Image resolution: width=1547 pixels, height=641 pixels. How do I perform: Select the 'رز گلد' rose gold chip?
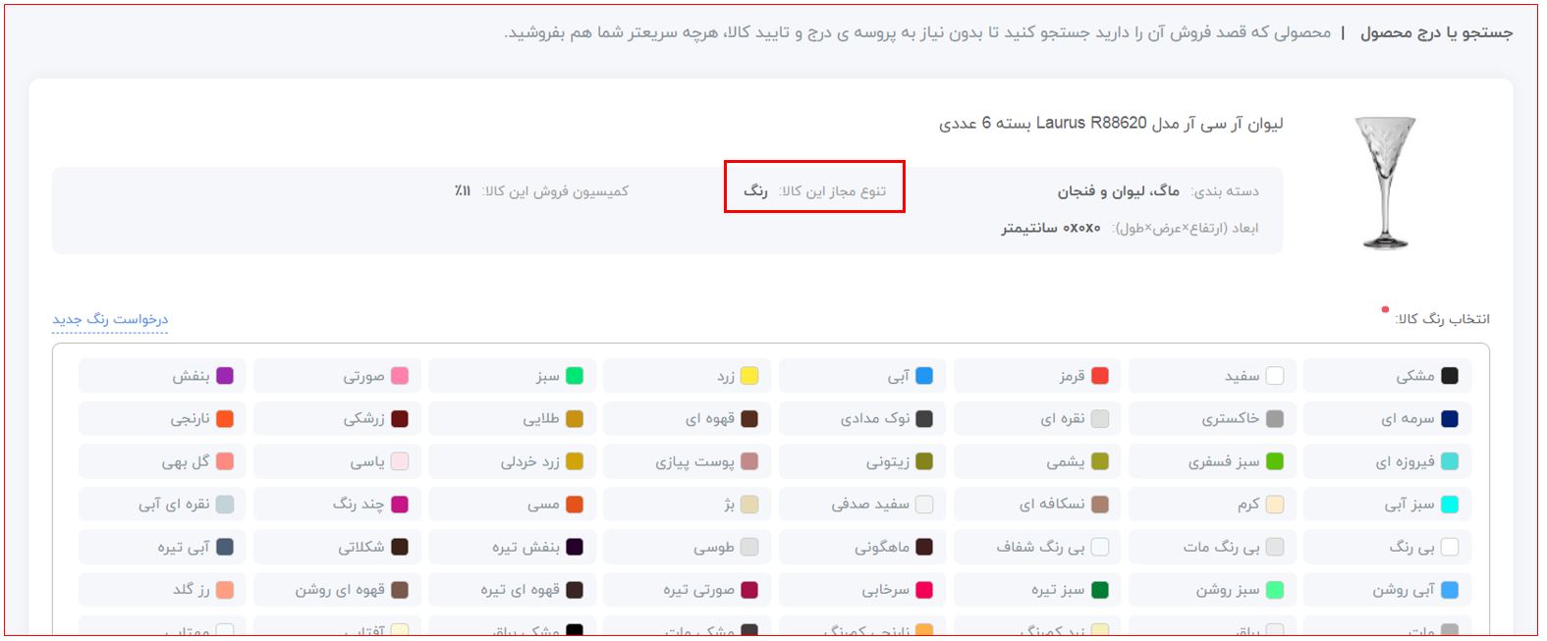coord(162,590)
